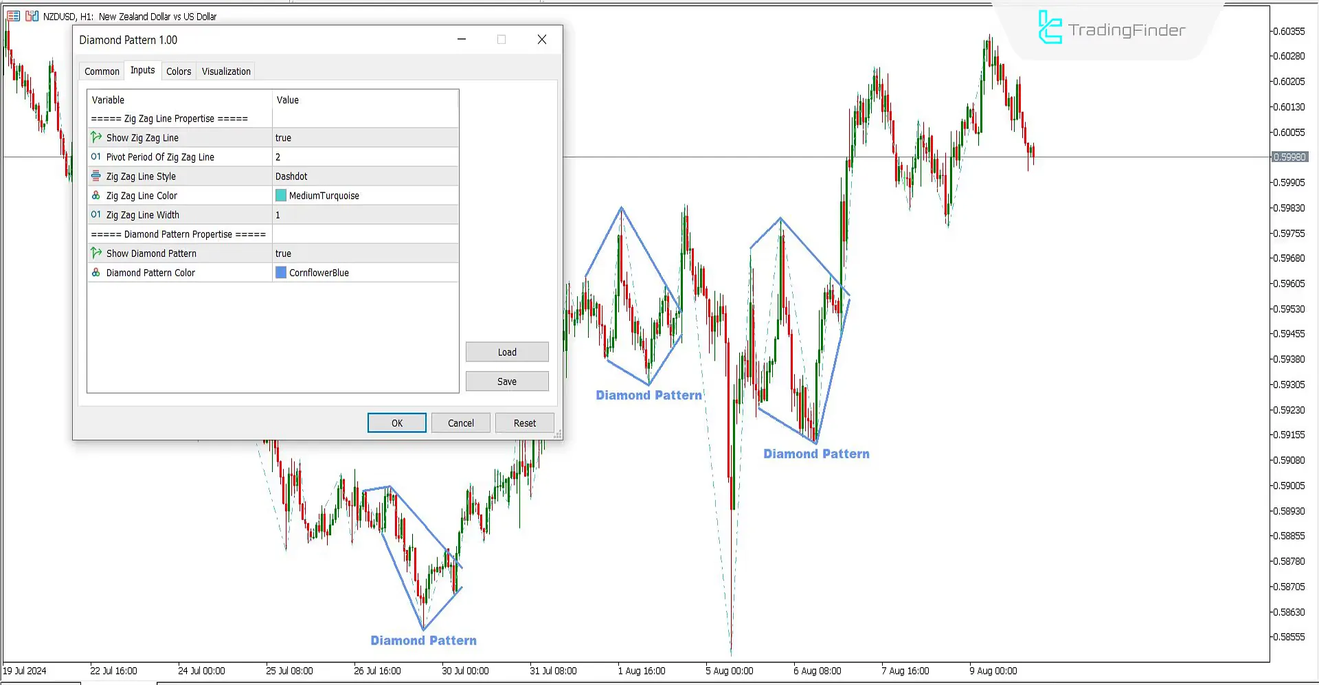The height and width of the screenshot is (685, 1319).
Task: Click the Load button
Action: [x=506, y=351]
